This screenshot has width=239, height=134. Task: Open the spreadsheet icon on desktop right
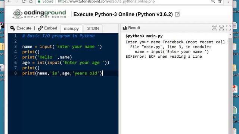click(x=235, y=110)
